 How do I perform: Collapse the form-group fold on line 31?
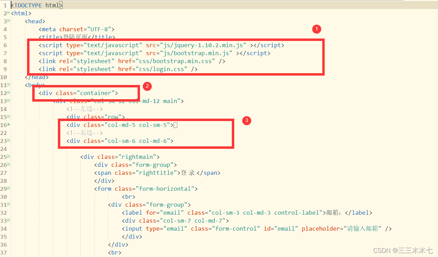8,205
